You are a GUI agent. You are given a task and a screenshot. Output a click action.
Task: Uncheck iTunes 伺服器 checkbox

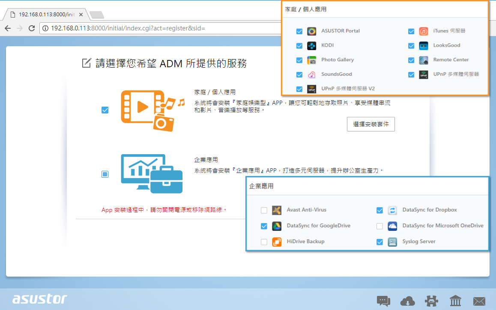(411, 31)
